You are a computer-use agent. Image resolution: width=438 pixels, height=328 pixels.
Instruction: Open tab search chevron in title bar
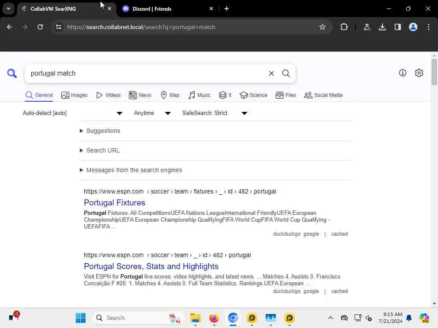click(9, 9)
